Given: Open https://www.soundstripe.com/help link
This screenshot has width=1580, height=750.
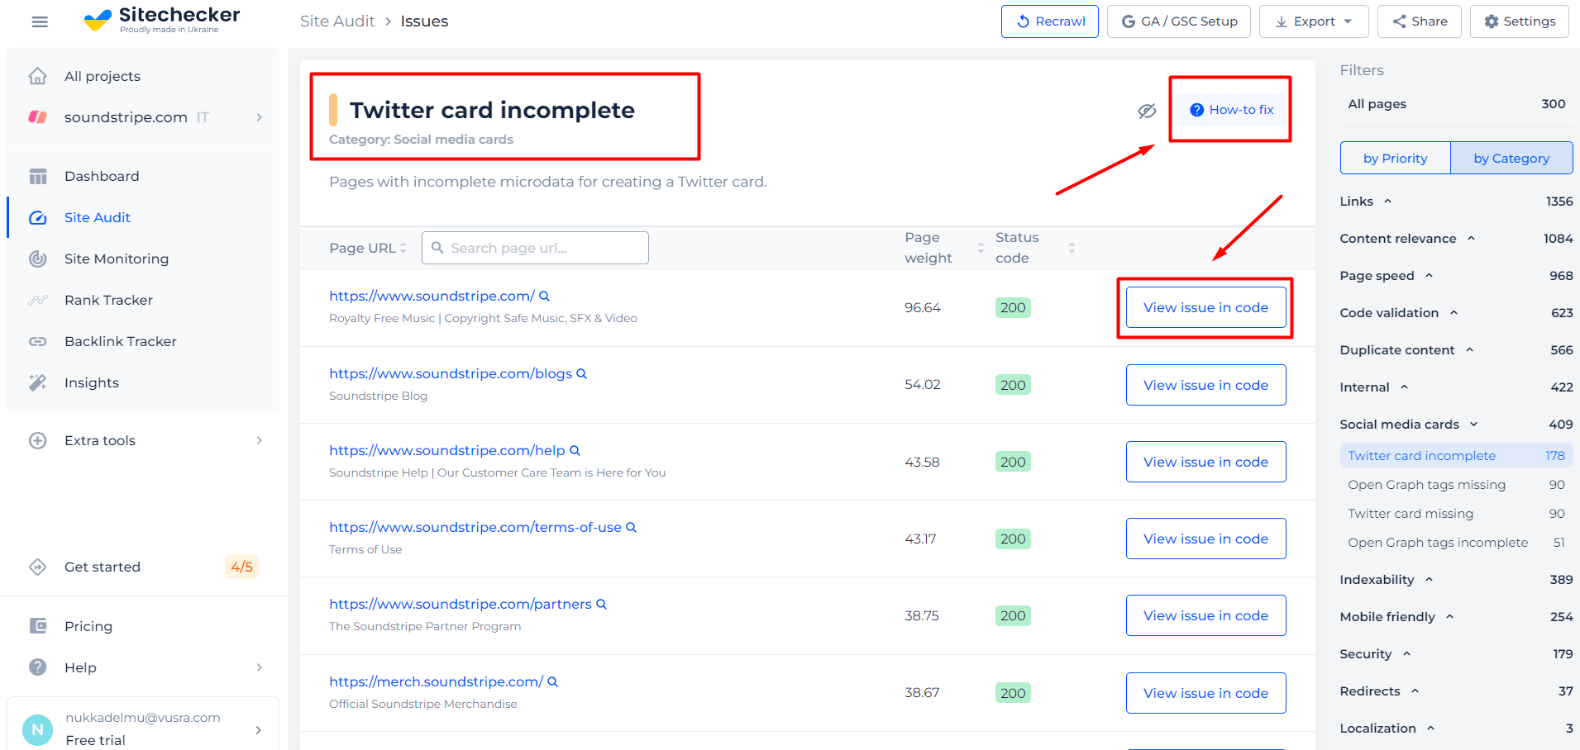Looking at the screenshot, I should click(446, 450).
